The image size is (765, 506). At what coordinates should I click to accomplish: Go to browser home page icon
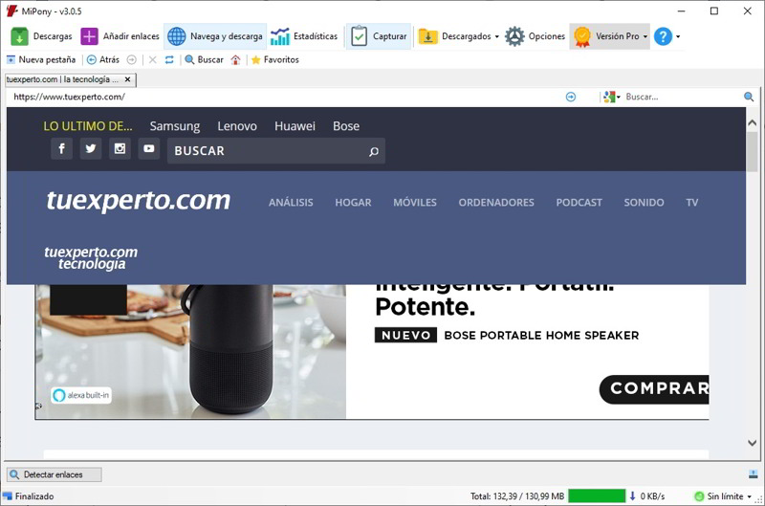[236, 59]
